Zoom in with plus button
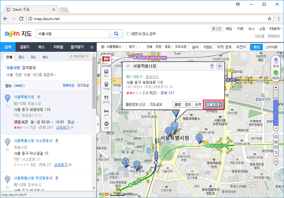284x198 pixels. click(x=276, y=87)
